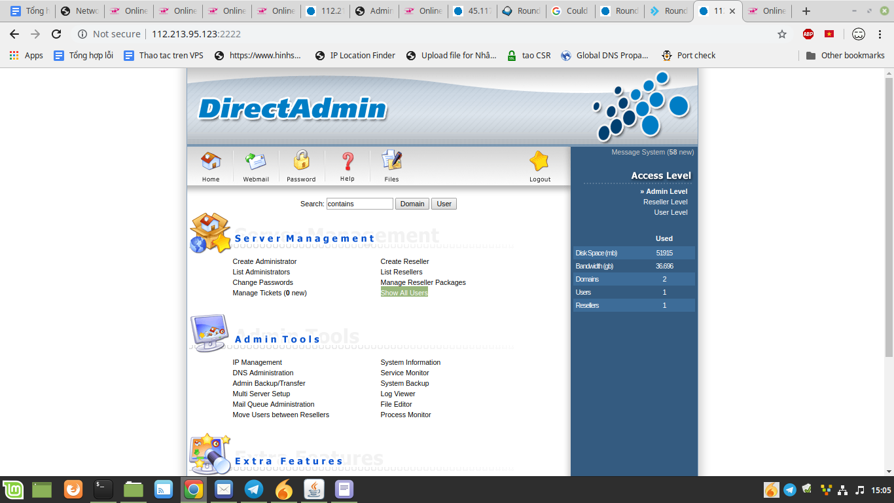Open the text editor taskbar icon

(344, 489)
